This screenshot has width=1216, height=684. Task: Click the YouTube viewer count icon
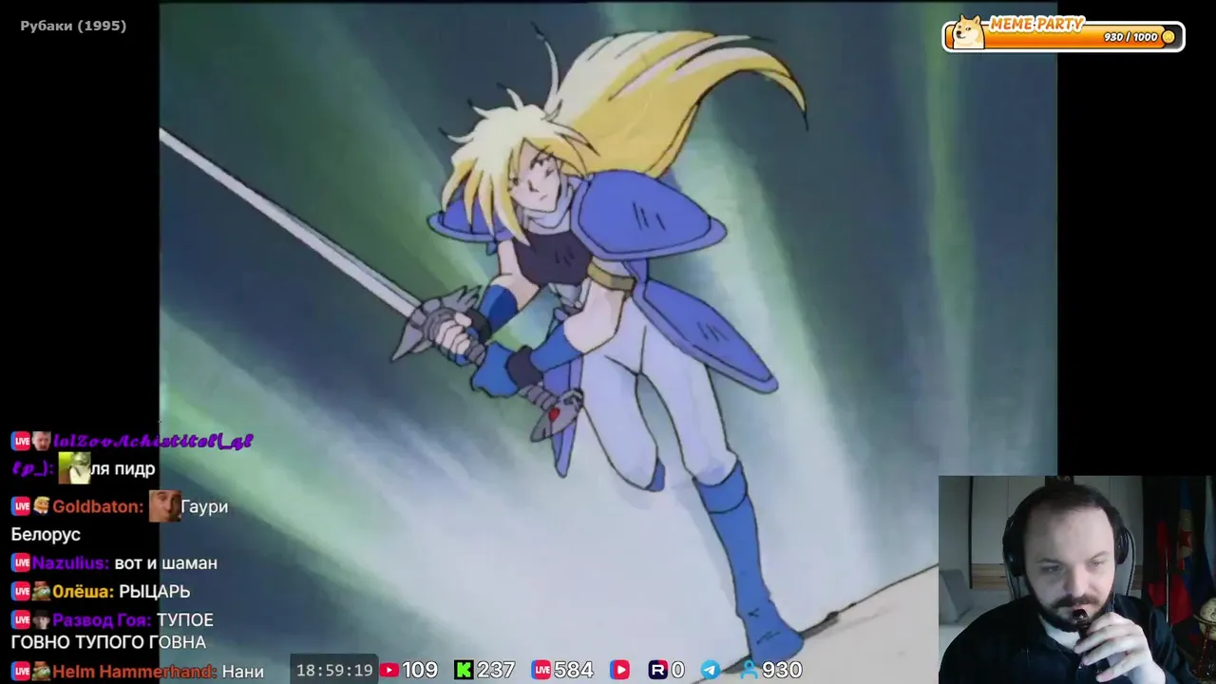click(x=389, y=670)
